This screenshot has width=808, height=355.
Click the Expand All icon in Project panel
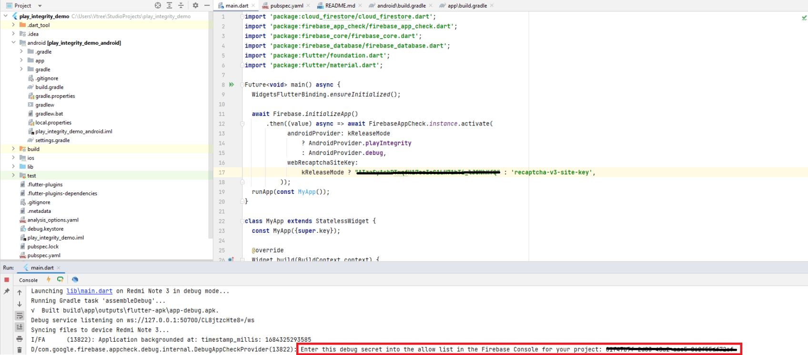click(170, 5)
